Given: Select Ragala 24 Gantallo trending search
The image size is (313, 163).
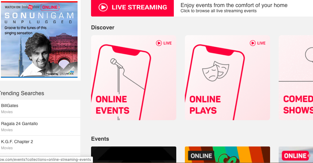Looking at the screenshot, I should pyautogui.click(x=40, y=127).
